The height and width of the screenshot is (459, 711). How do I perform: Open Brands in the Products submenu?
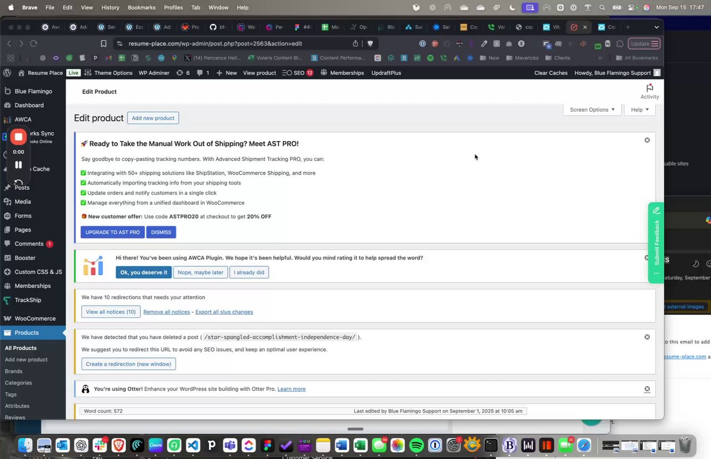[13, 371]
